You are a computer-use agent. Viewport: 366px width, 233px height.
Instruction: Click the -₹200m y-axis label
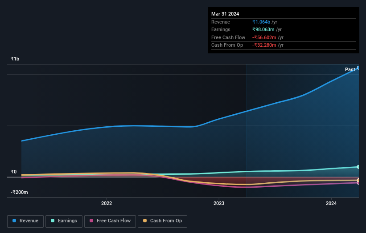pos(19,192)
